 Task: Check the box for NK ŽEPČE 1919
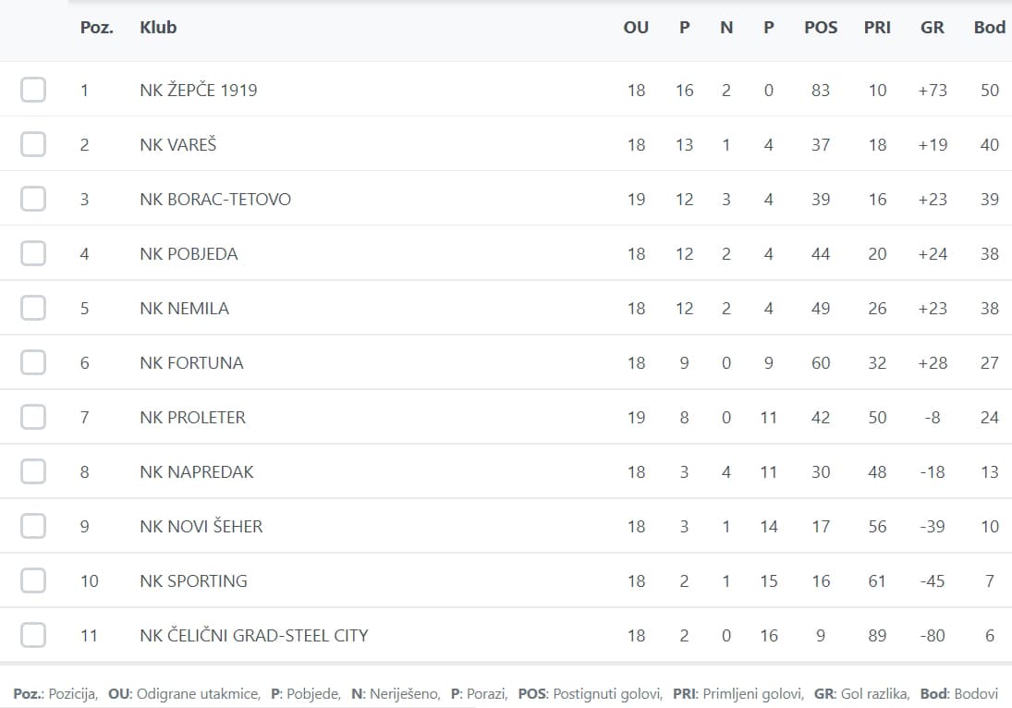pyautogui.click(x=33, y=90)
